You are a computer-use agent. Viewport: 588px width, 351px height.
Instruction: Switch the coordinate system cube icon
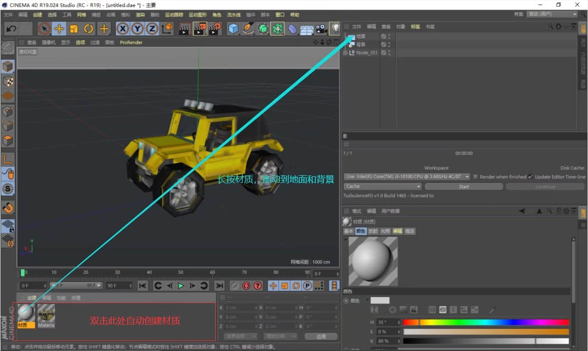167,29
